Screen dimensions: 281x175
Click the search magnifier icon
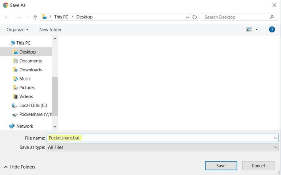click(272, 17)
